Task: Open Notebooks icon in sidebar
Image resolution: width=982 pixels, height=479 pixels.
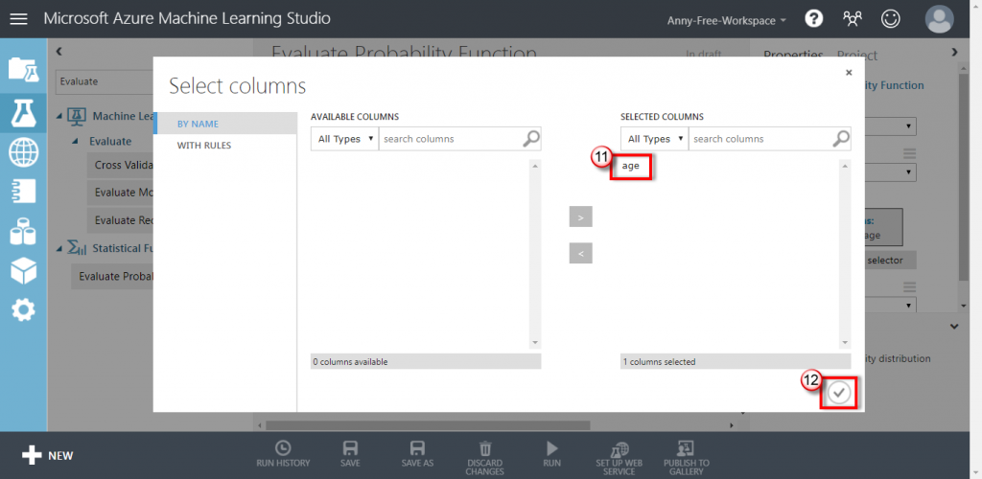Action: tap(23, 192)
